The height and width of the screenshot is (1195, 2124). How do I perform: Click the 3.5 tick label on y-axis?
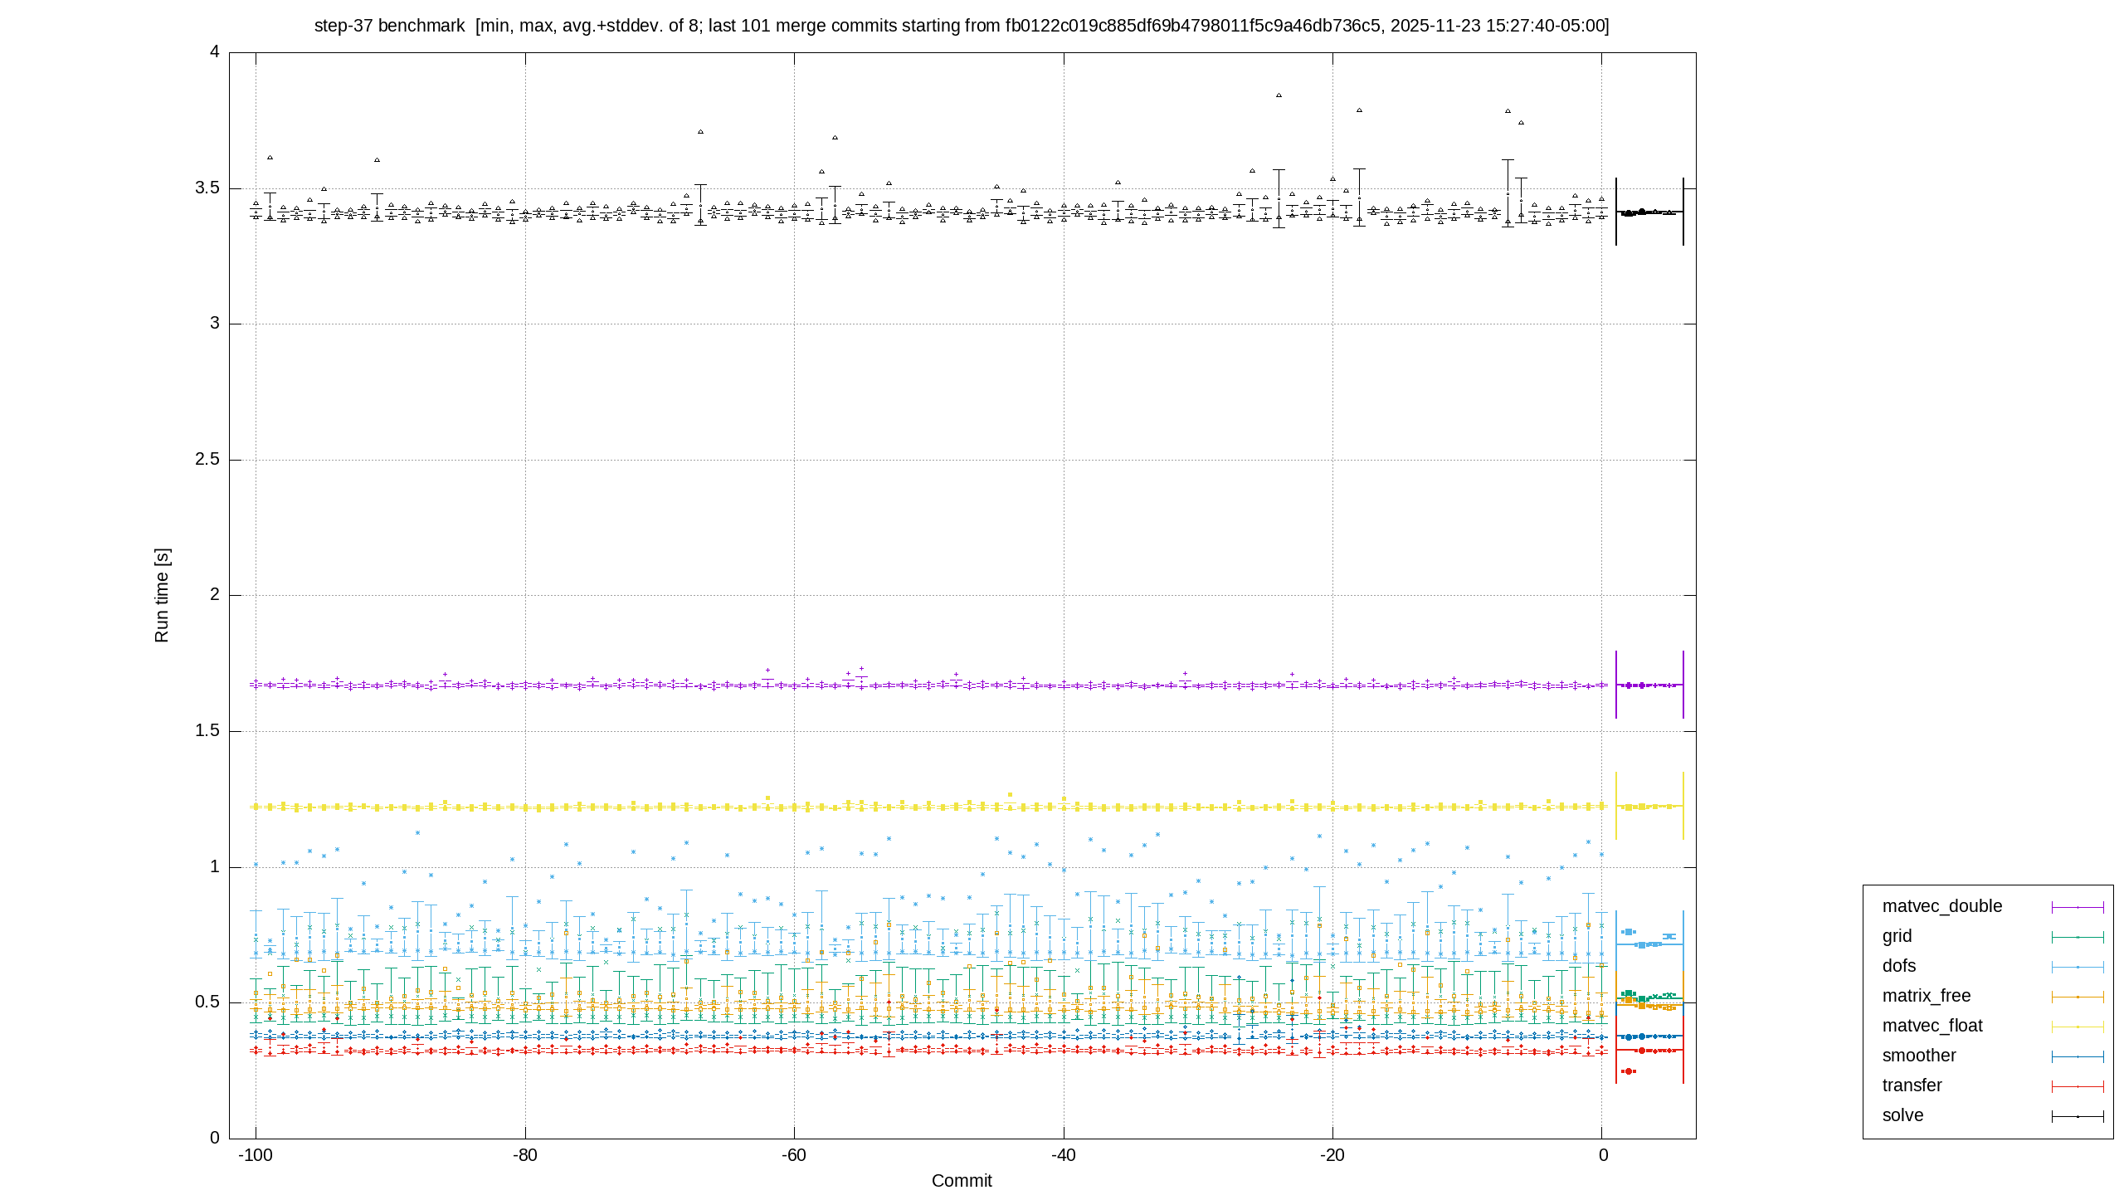point(207,188)
